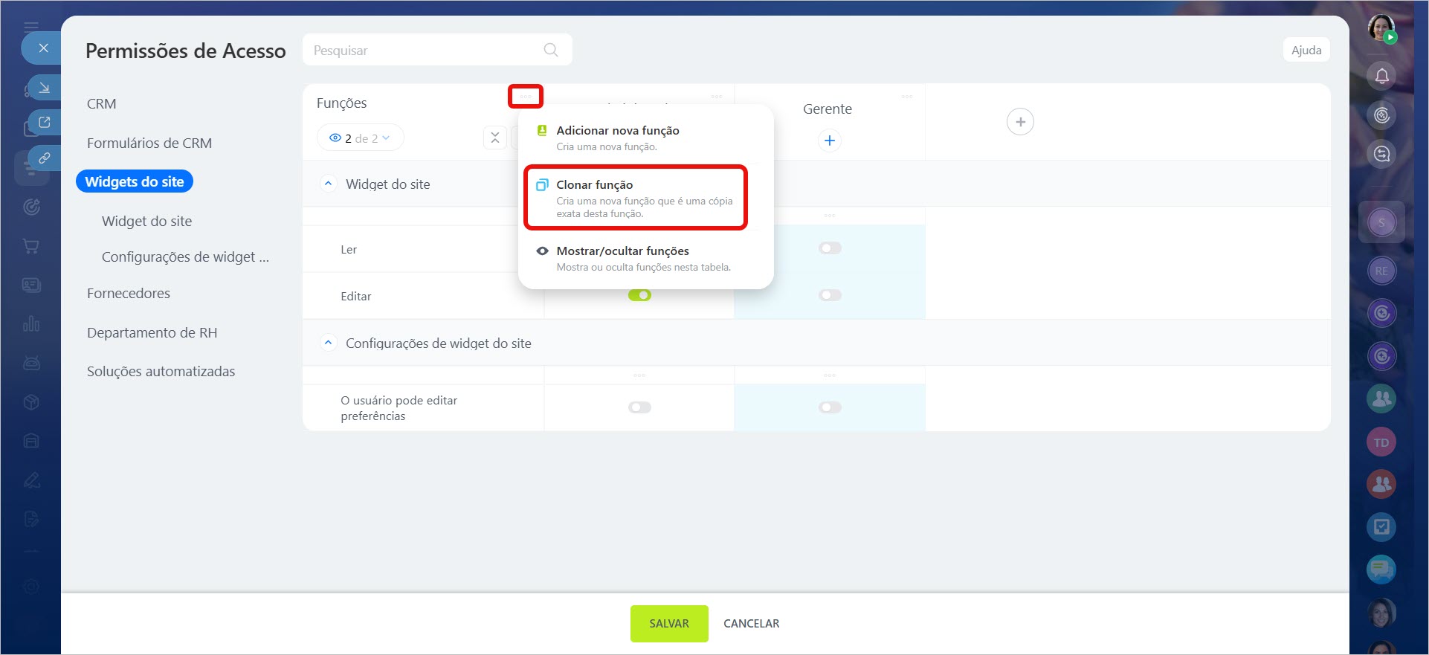Toggle edit preferences permission for Gerente

(x=830, y=407)
